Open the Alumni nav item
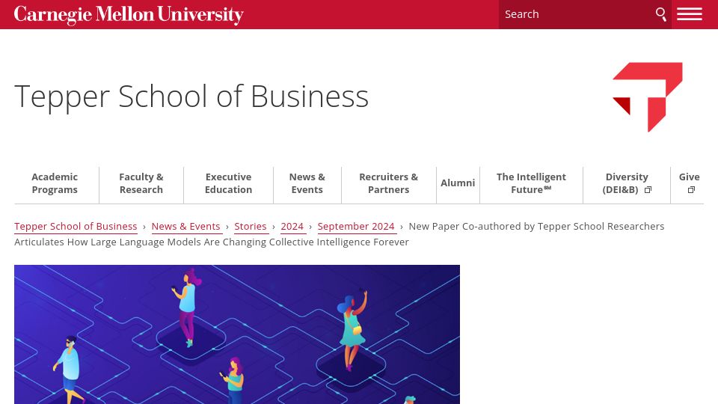The width and height of the screenshot is (718, 404). pyautogui.click(x=458, y=183)
